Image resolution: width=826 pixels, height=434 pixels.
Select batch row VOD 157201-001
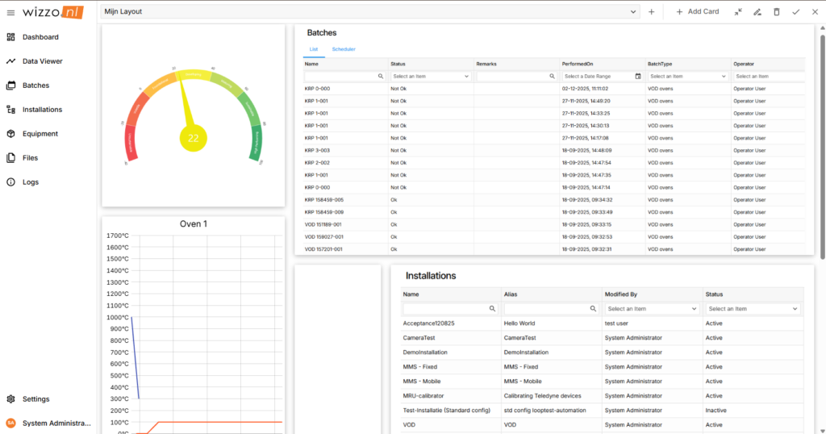click(554, 249)
